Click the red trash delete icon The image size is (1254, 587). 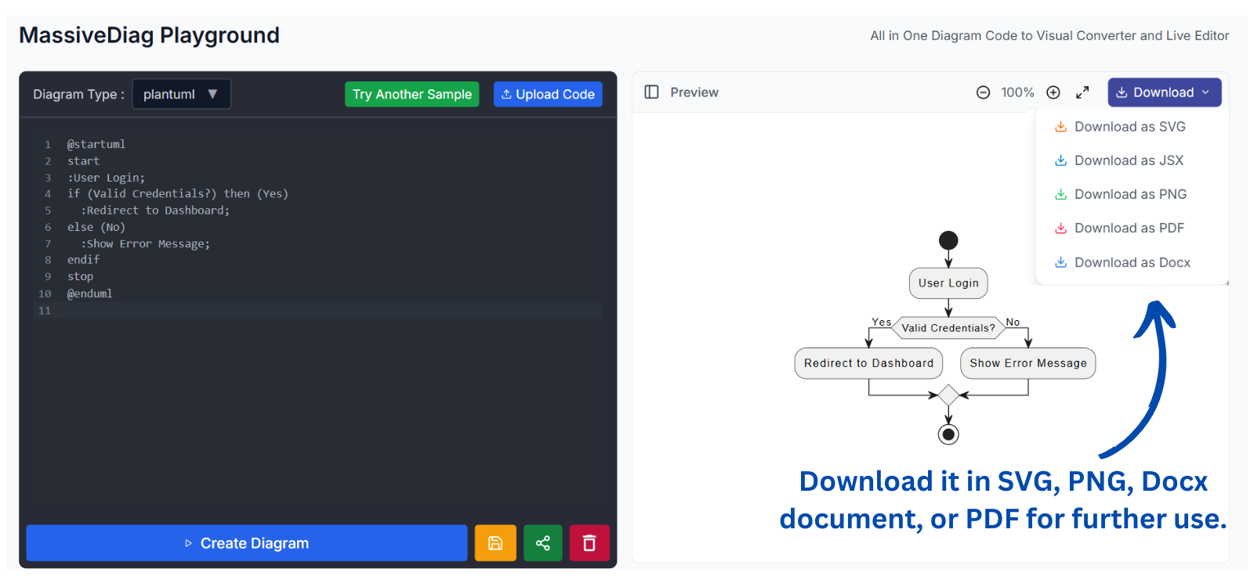[x=589, y=543]
